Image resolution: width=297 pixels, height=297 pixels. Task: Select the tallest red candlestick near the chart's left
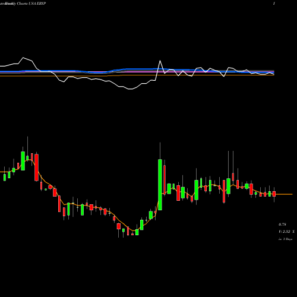point(36,168)
